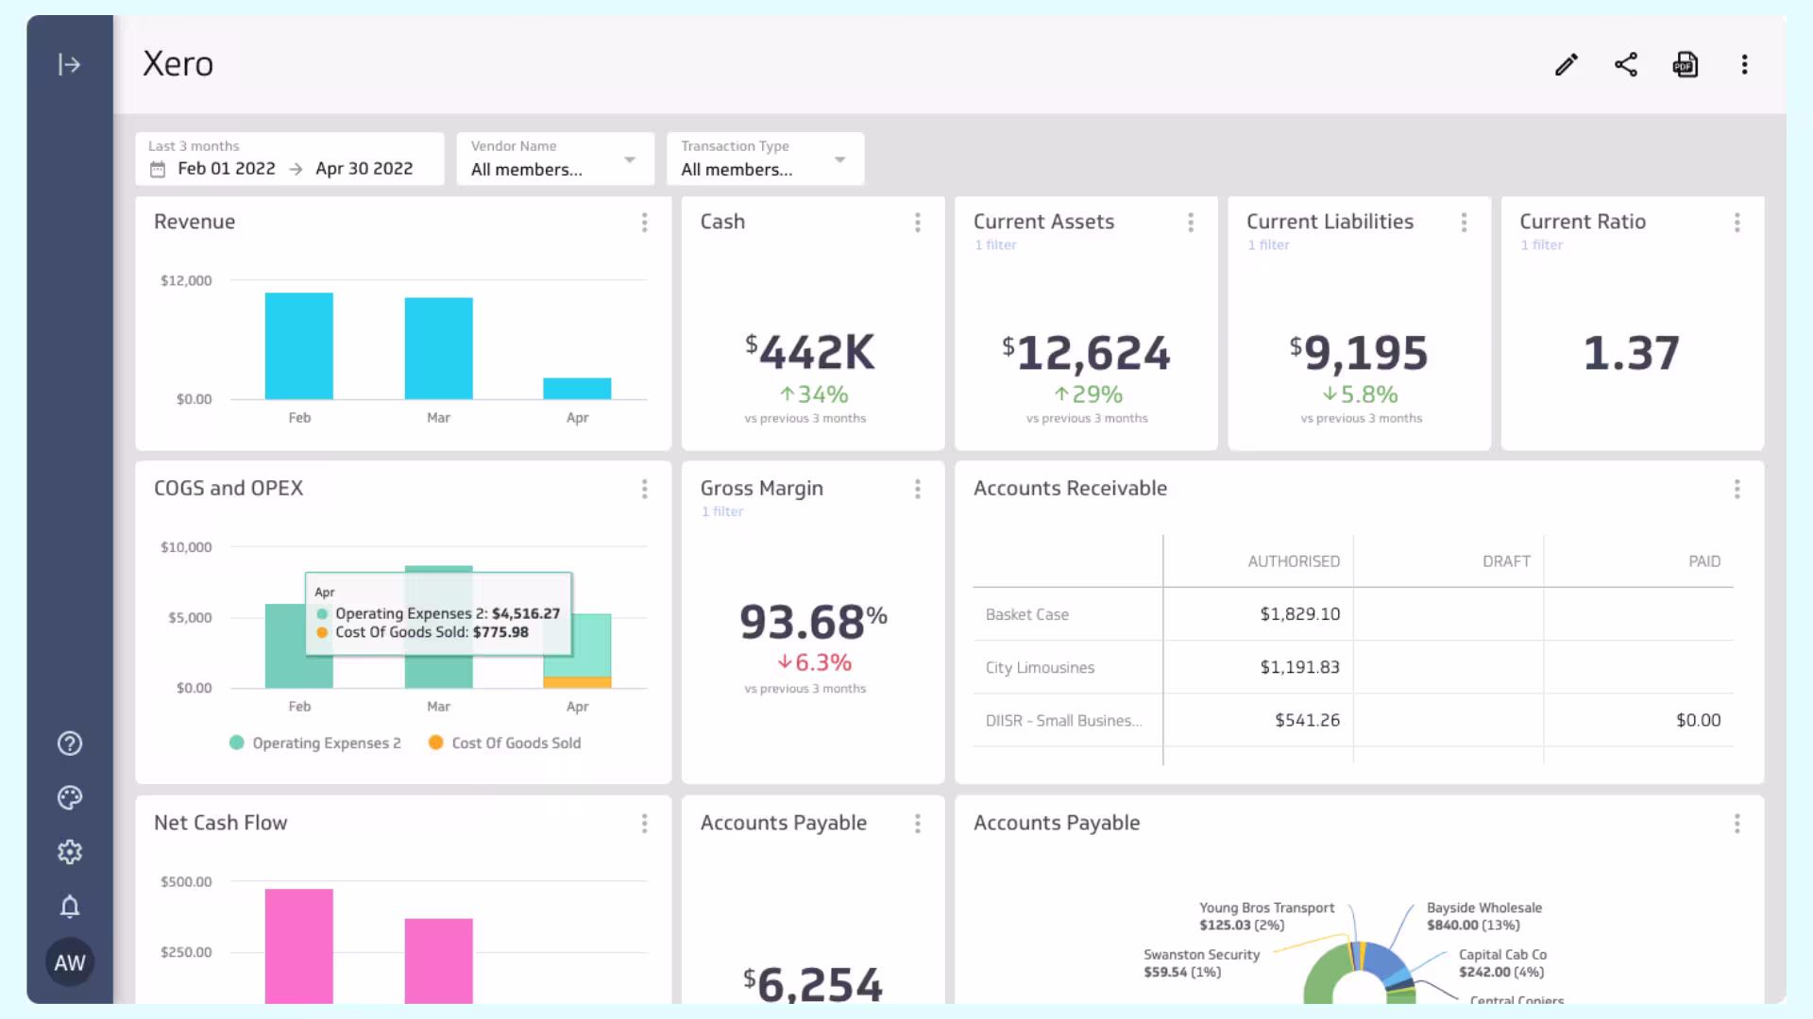Open the Last 3 months date range picker
The image size is (1813, 1019).
tap(289, 159)
